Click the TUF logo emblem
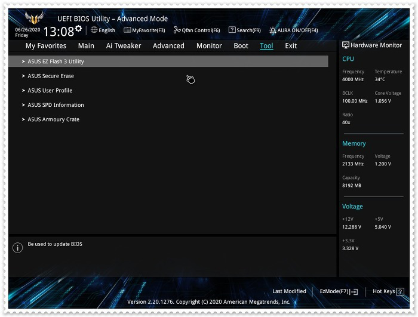Screen dimensions: 418x317 pos(34,17)
